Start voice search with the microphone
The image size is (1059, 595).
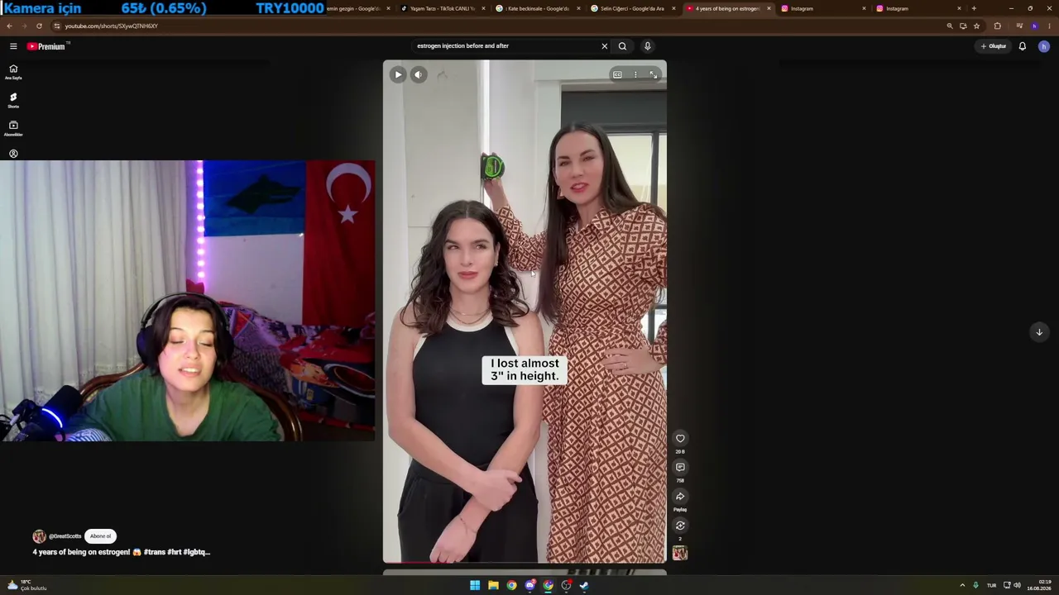pos(647,46)
